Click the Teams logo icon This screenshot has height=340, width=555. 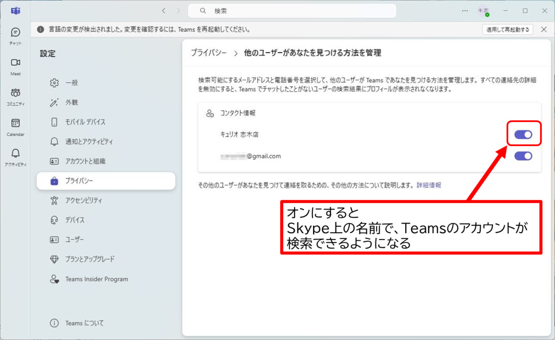[15, 11]
